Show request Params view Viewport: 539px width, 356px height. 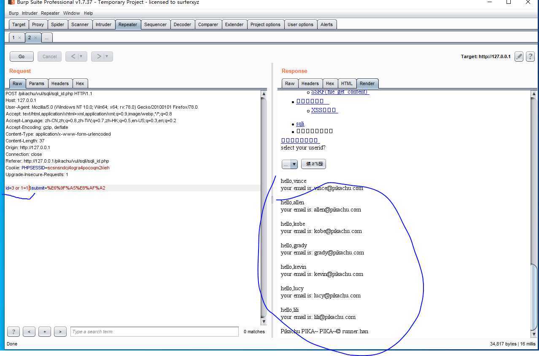(37, 83)
